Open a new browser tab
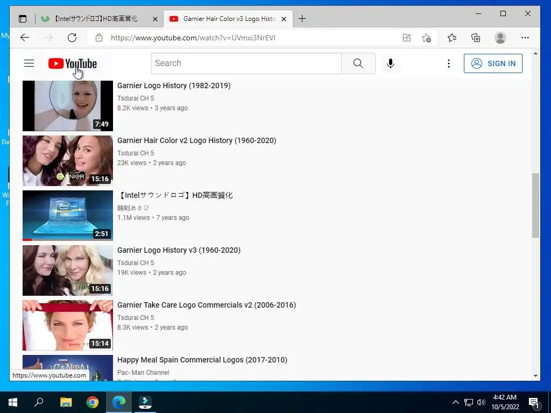Viewport: 551px width, 413px height. coord(302,19)
